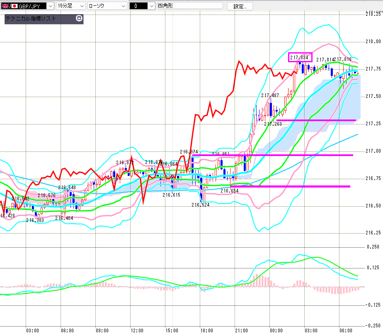Click the 0.125 MACD scale label
The image size is (383, 334).
click(x=373, y=268)
